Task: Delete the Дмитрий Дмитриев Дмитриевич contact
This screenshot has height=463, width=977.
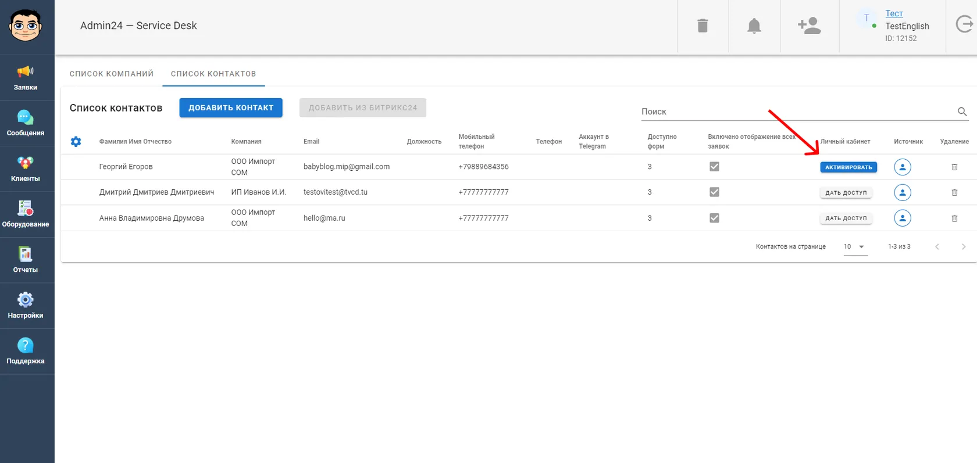Action: [x=954, y=192]
